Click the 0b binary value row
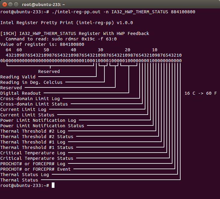 point(91,61)
